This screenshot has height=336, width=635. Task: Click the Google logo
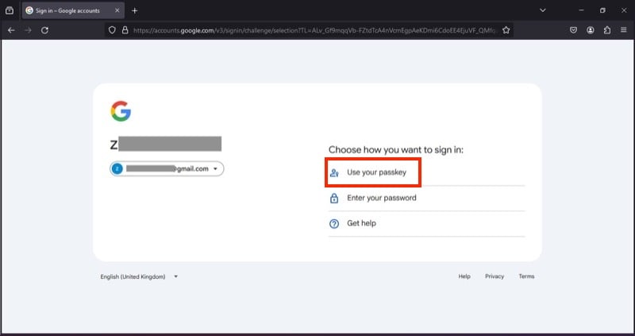pos(121,111)
